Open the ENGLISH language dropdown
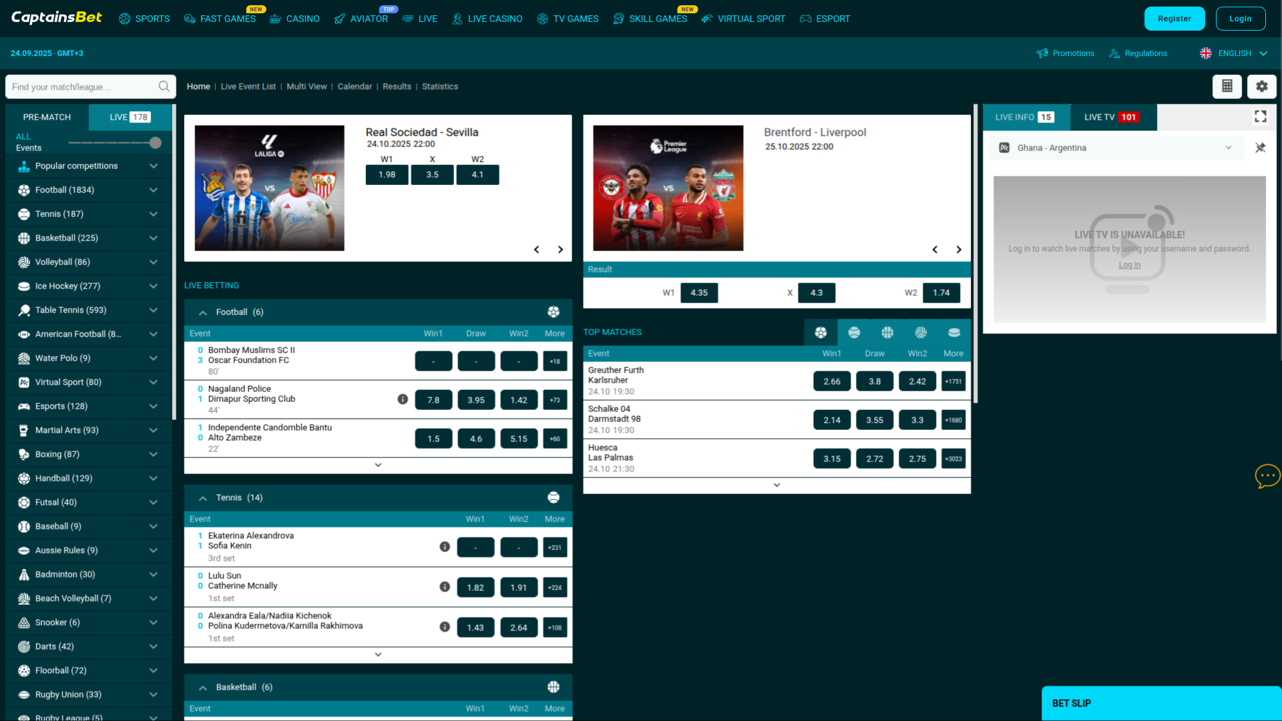 1233,53
